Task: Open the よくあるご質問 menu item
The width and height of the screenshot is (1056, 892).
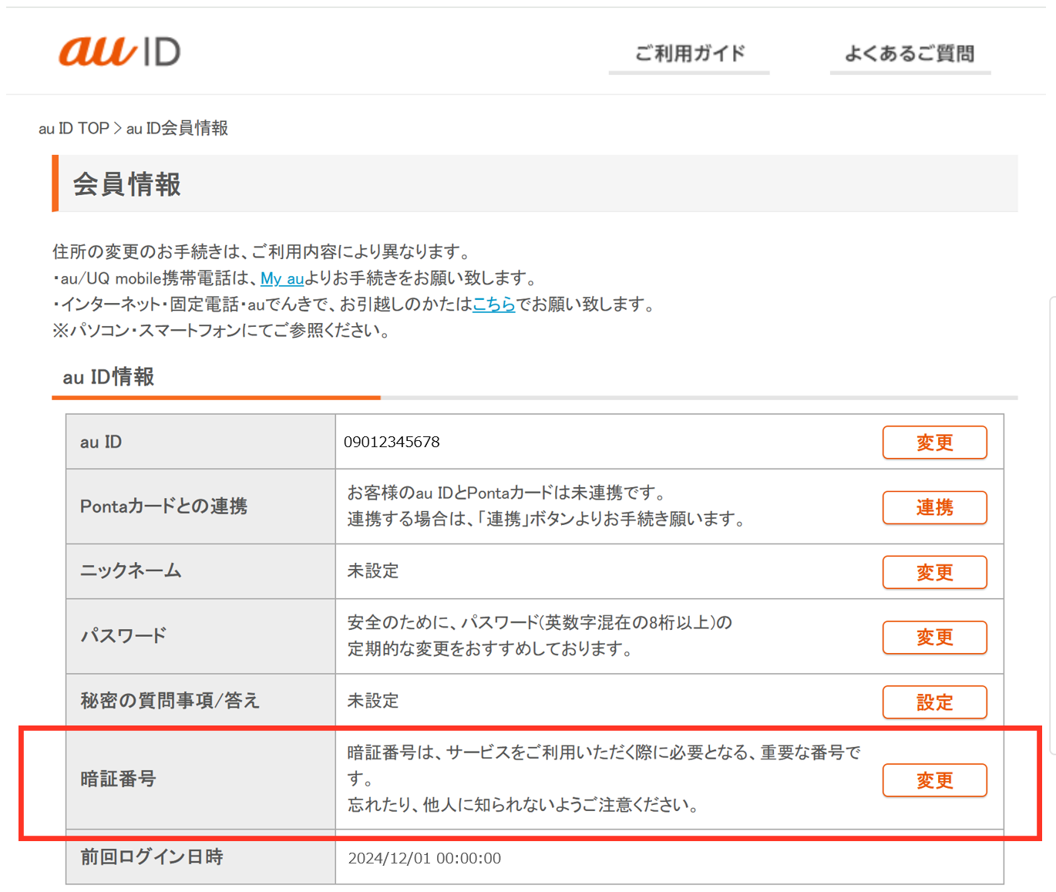Action: pos(910,53)
